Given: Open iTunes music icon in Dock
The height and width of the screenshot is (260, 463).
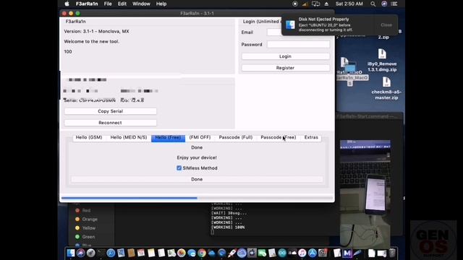Looking at the screenshot, I should (x=302, y=253).
